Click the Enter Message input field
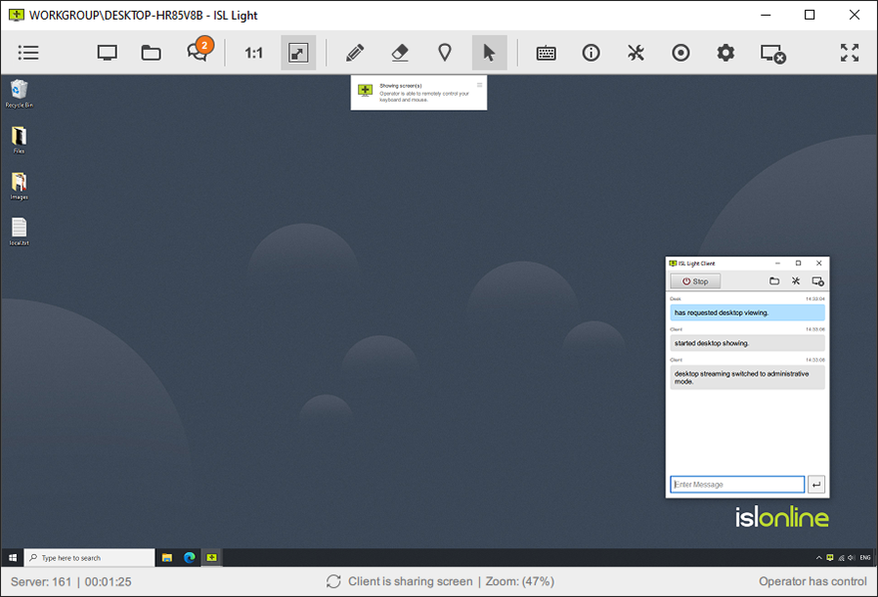Screen dimensions: 878x597 click(736, 485)
